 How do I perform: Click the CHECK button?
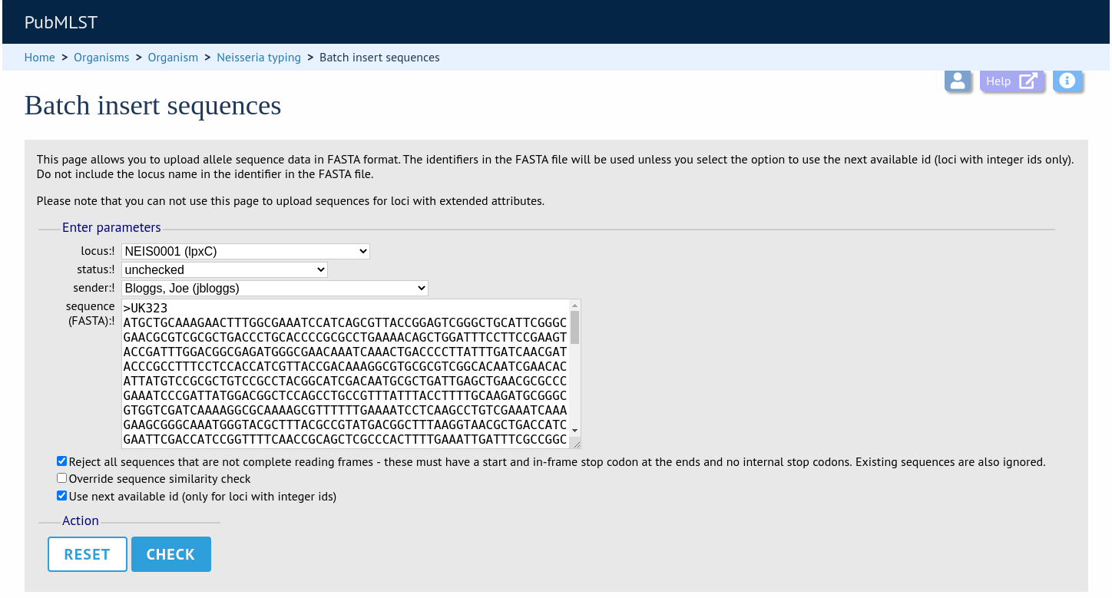(171, 554)
